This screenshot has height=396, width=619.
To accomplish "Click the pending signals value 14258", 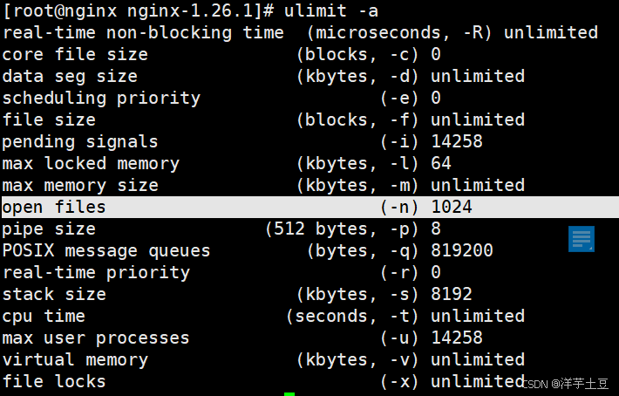I will 457,141.
